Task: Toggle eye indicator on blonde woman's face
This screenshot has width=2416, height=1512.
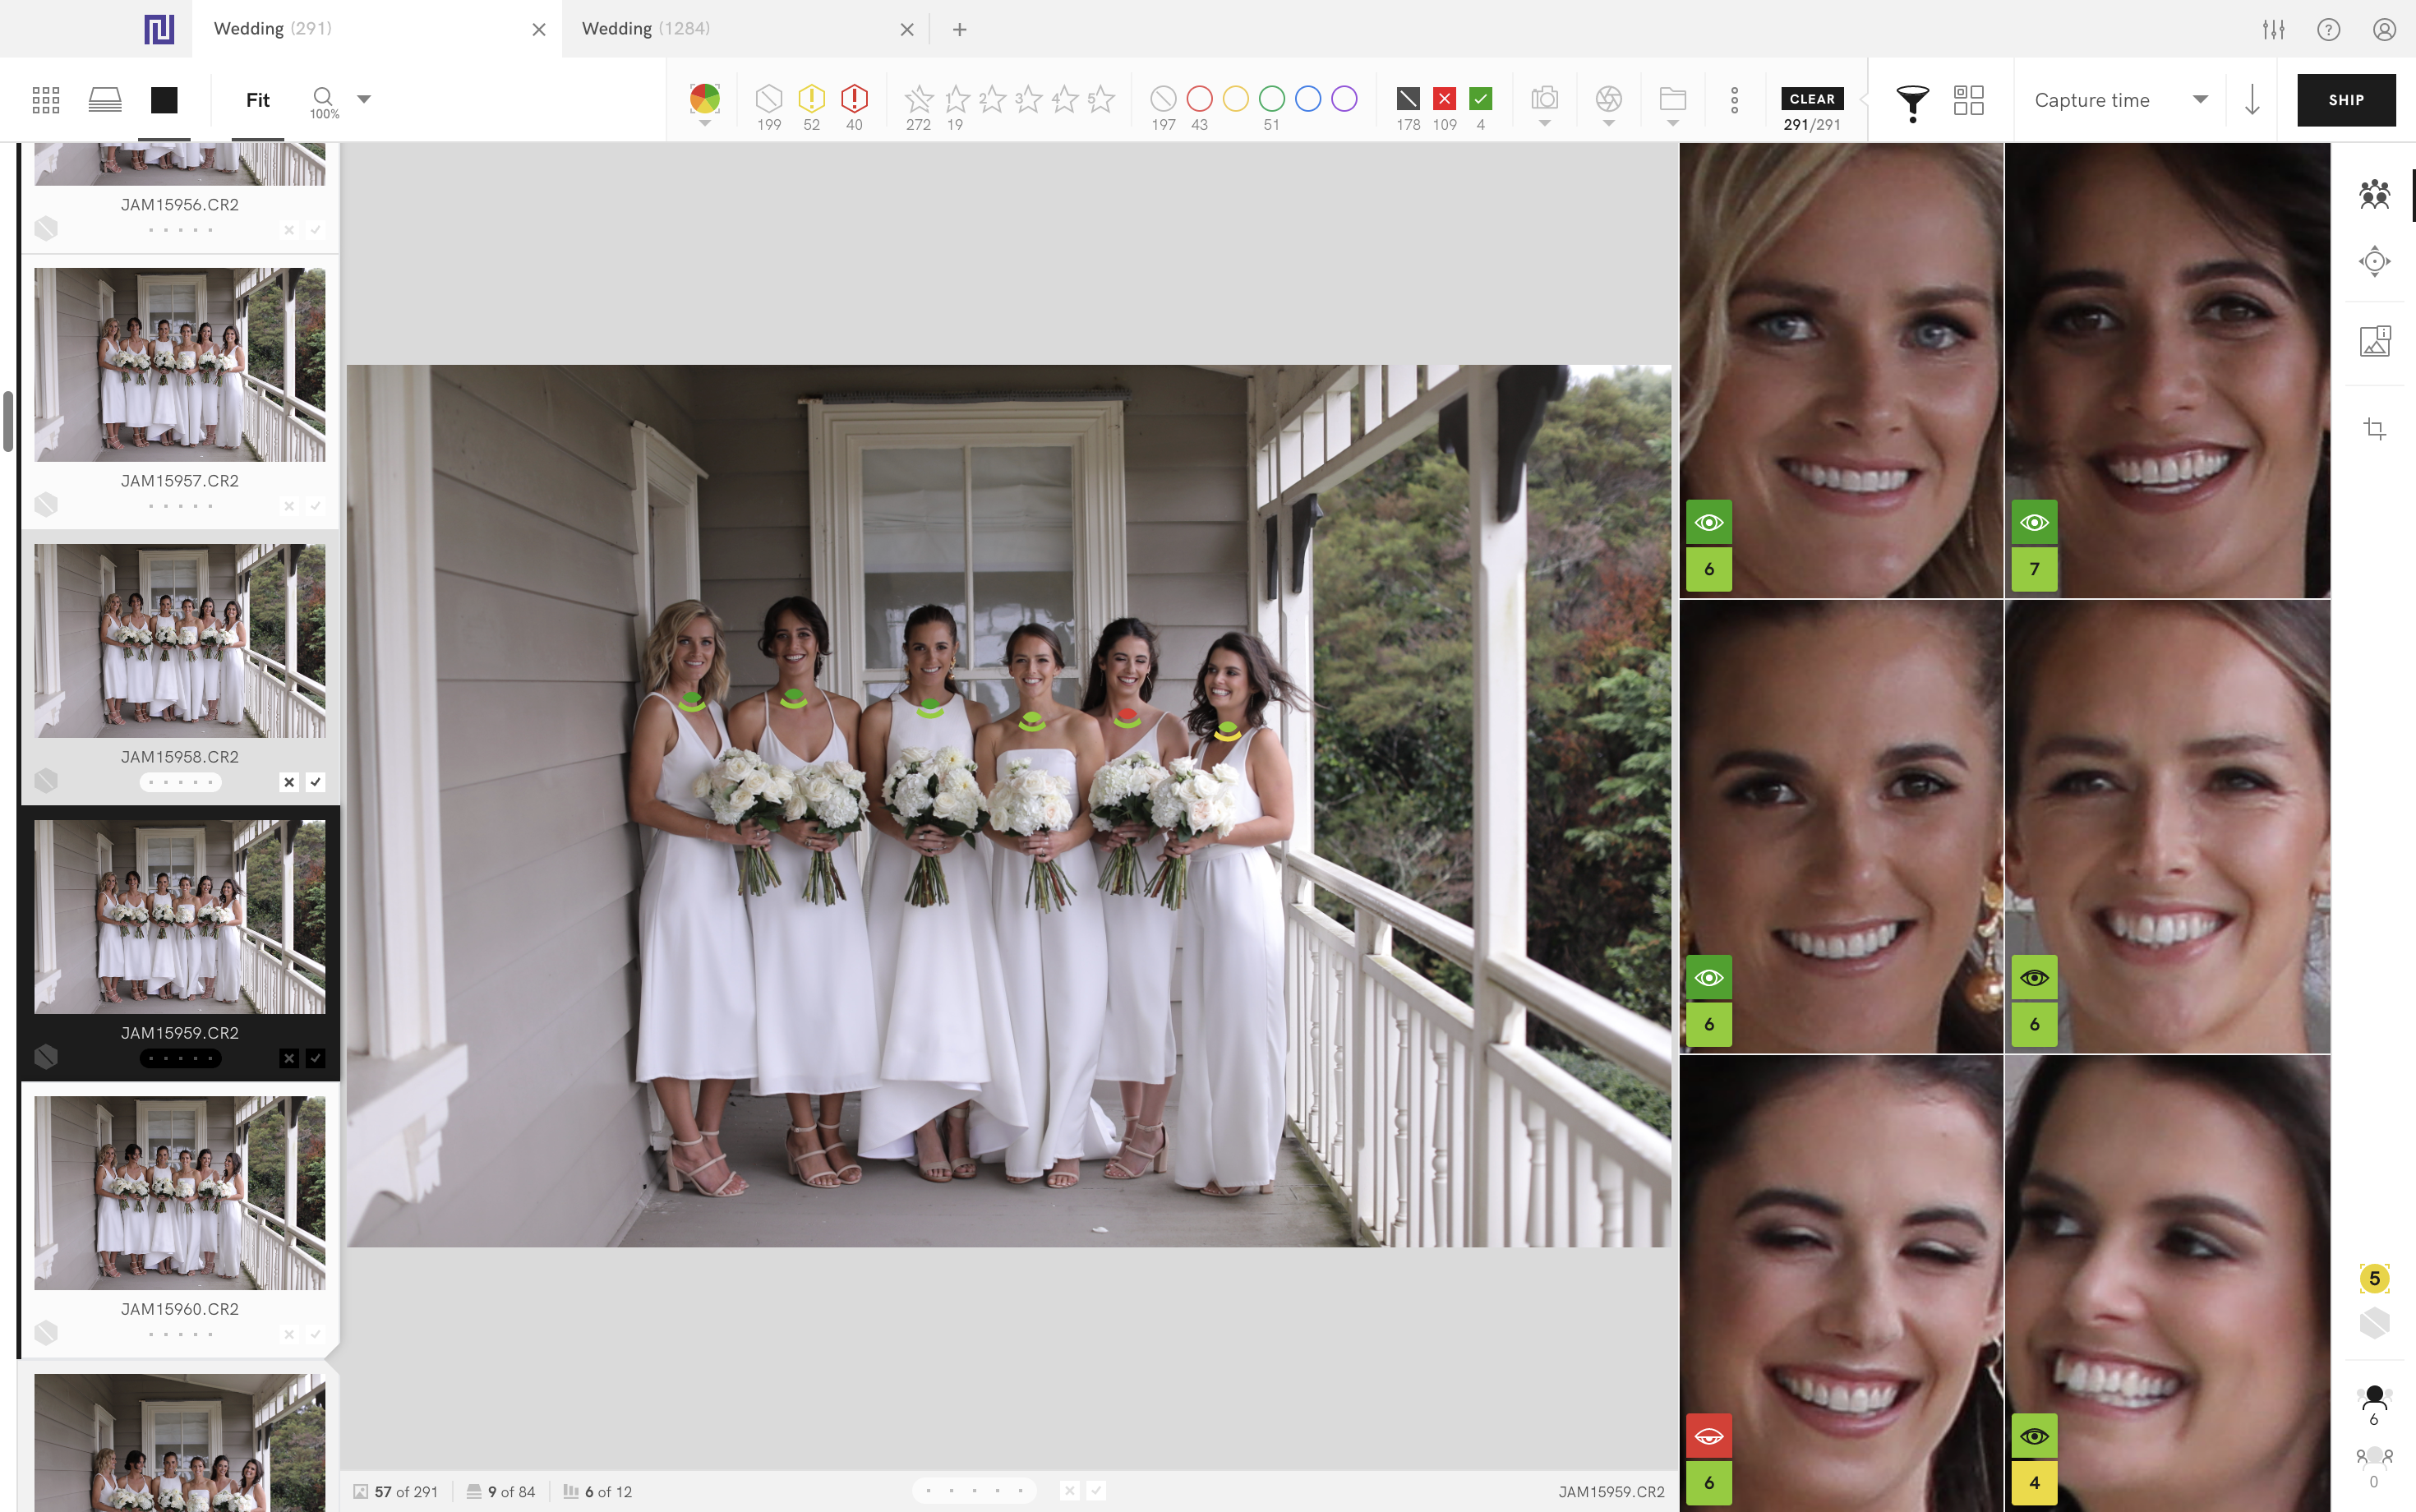Action: (x=1709, y=523)
